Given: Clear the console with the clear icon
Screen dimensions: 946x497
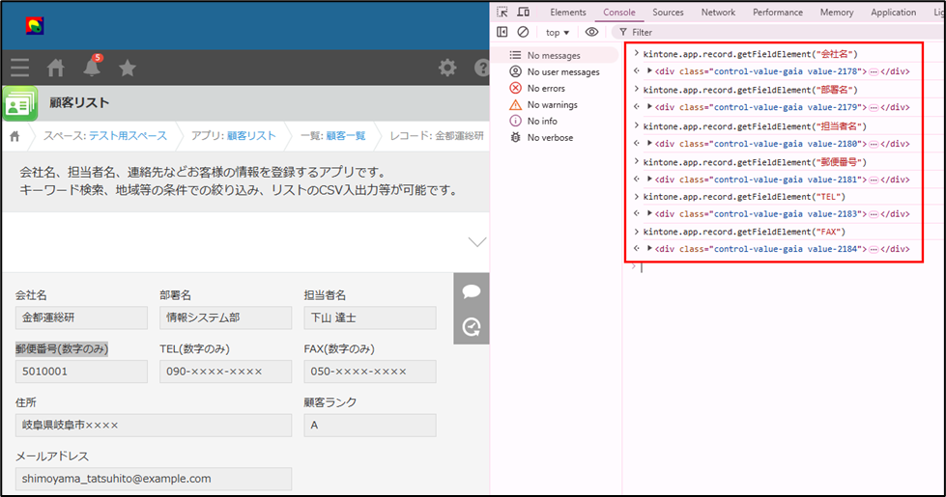Looking at the screenshot, I should (523, 32).
